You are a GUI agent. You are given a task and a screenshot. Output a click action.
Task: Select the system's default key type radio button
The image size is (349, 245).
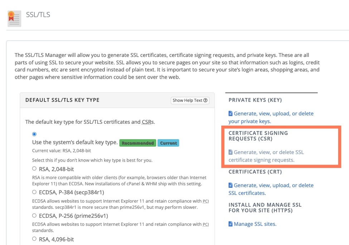tap(34, 134)
